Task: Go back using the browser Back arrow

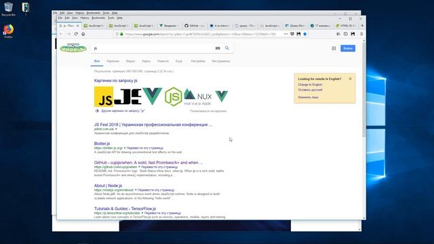Action: [x=61, y=34]
